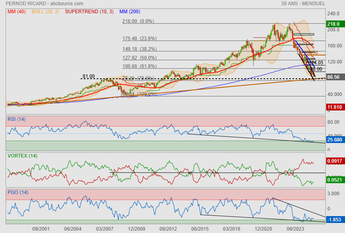Click the 3.000 PGO axis value
The image size is (345, 233).
click(x=333, y=194)
